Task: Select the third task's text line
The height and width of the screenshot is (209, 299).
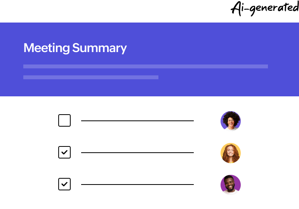Action: [137, 185]
